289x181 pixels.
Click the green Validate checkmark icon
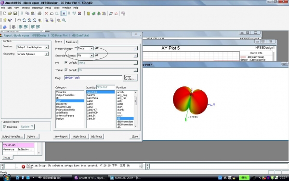pos(93,14)
